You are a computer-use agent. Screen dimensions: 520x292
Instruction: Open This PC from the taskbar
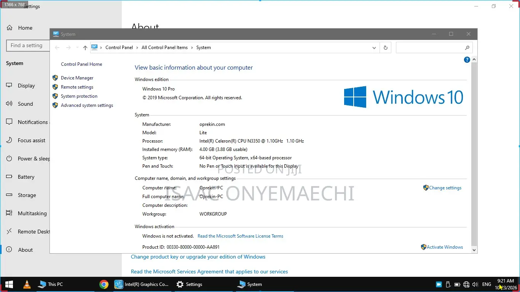(x=51, y=284)
